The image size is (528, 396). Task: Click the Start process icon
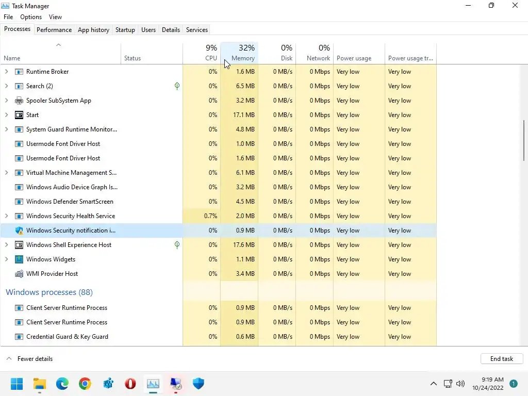tap(19, 115)
